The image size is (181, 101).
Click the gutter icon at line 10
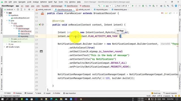(x=42, y=13)
